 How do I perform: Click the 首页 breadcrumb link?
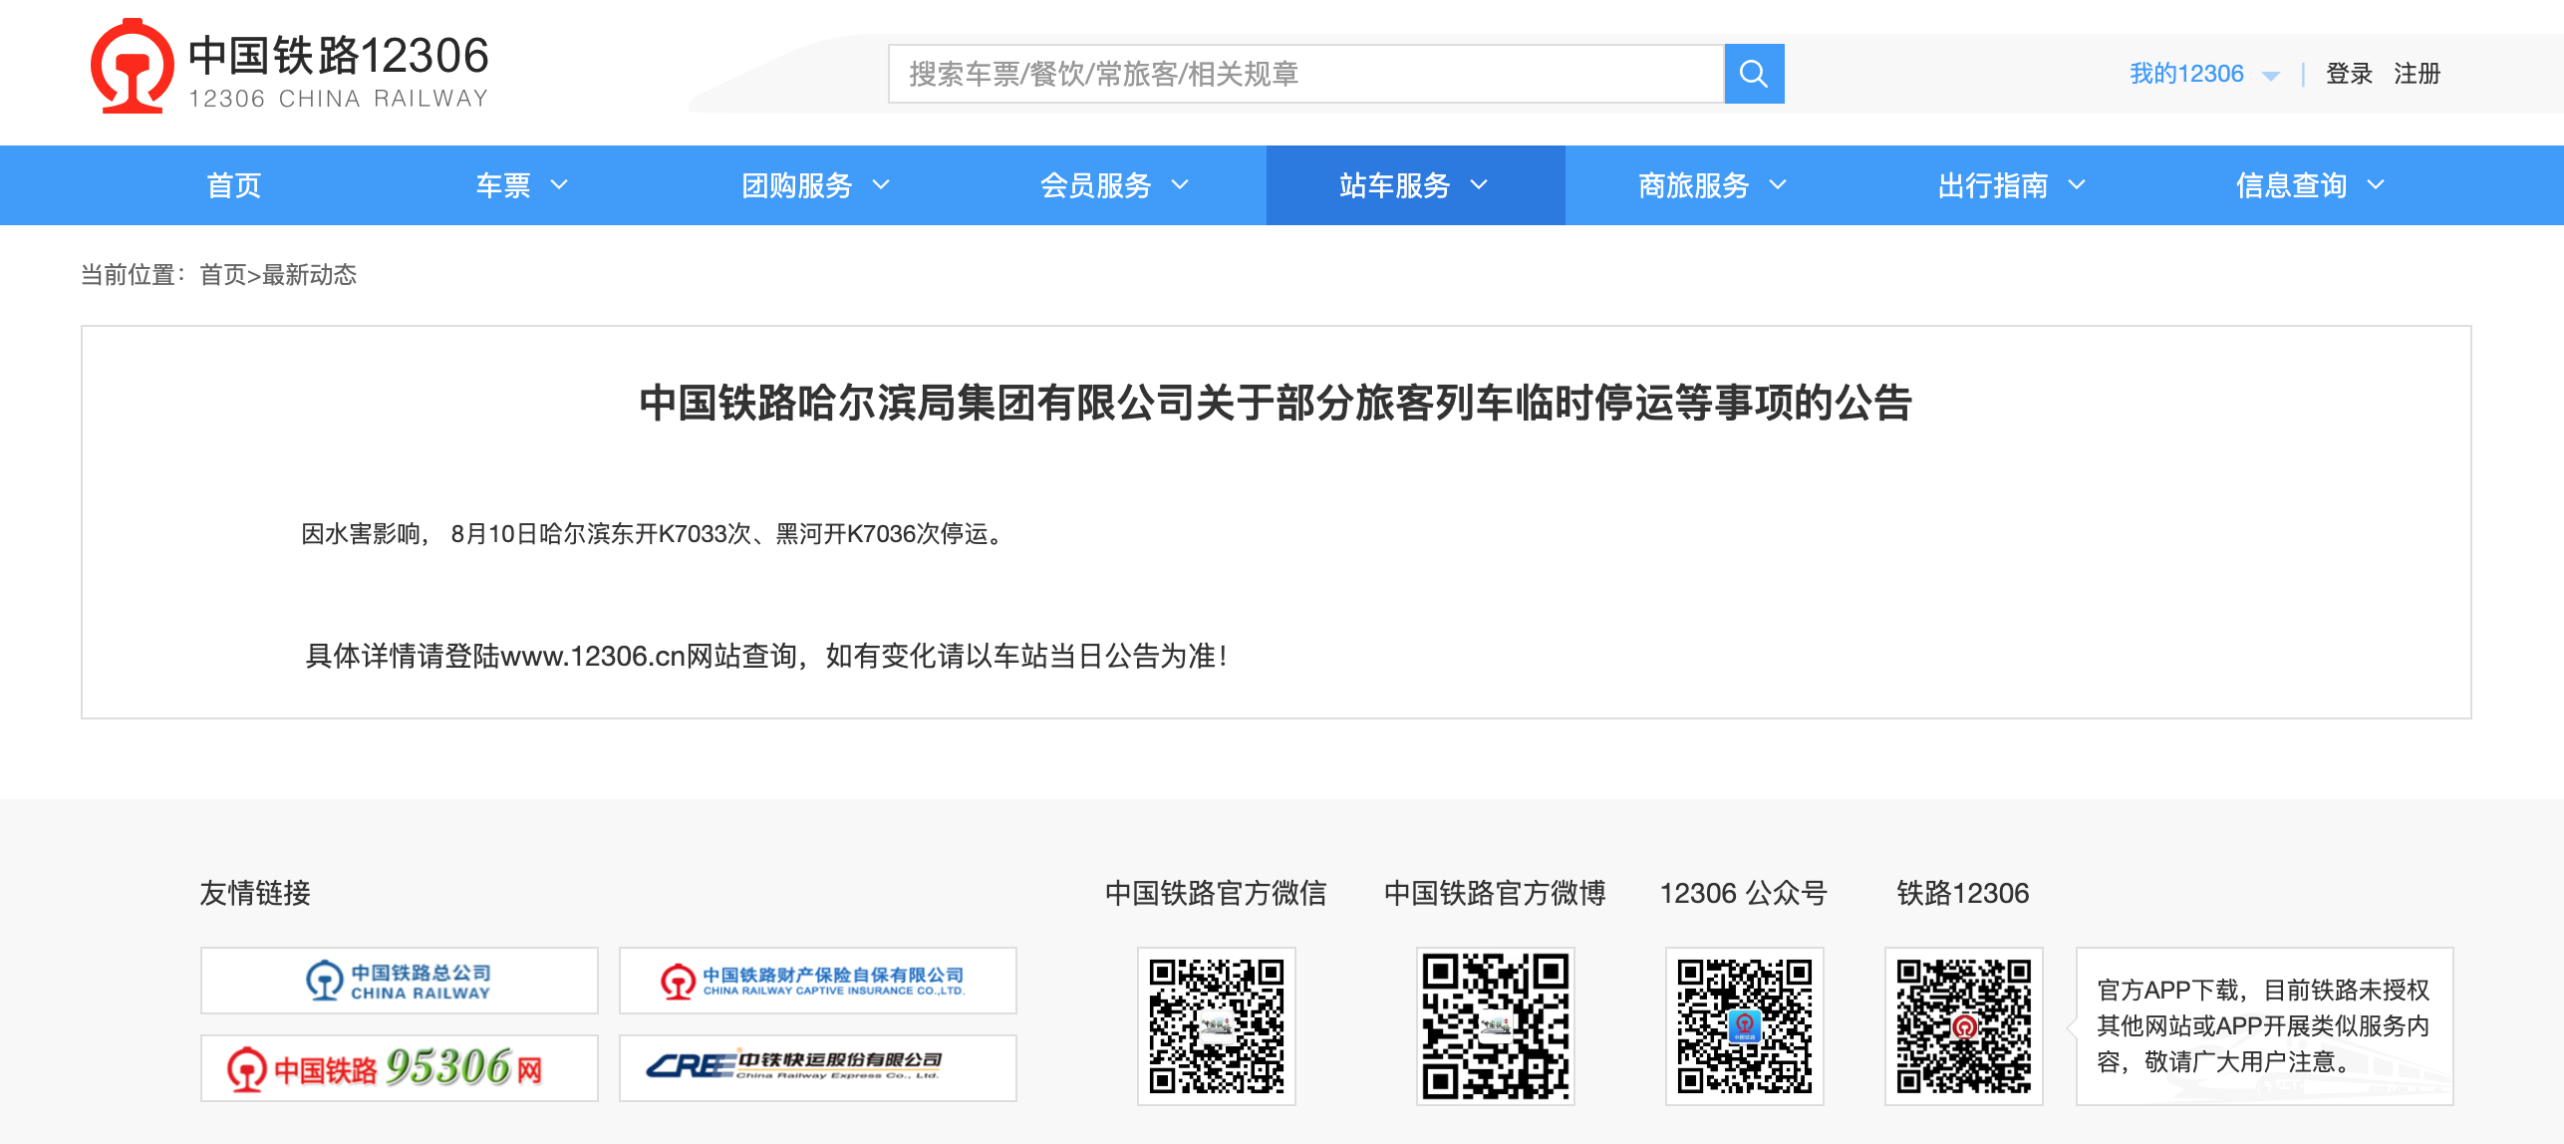[223, 275]
